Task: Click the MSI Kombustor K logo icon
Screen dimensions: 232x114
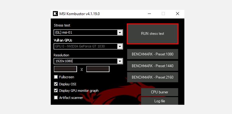Action: pyautogui.click(x=55, y=14)
